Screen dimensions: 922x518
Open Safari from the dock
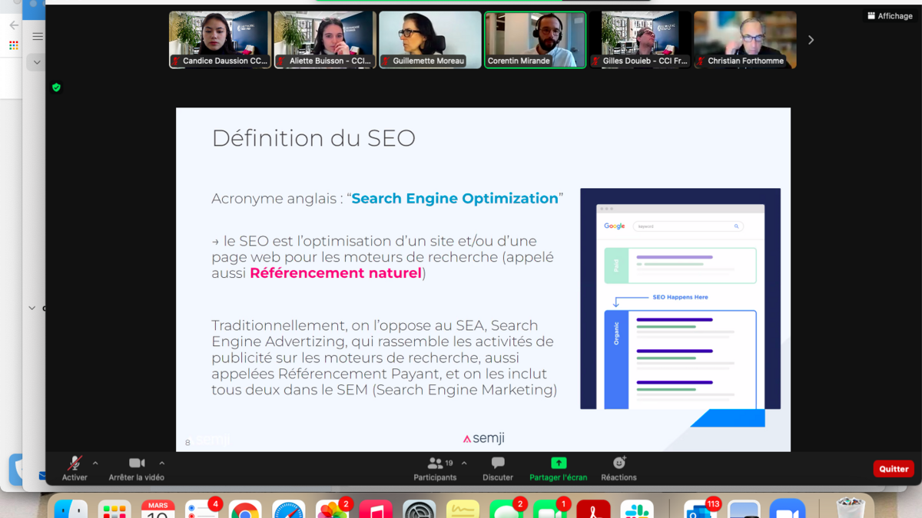point(289,510)
